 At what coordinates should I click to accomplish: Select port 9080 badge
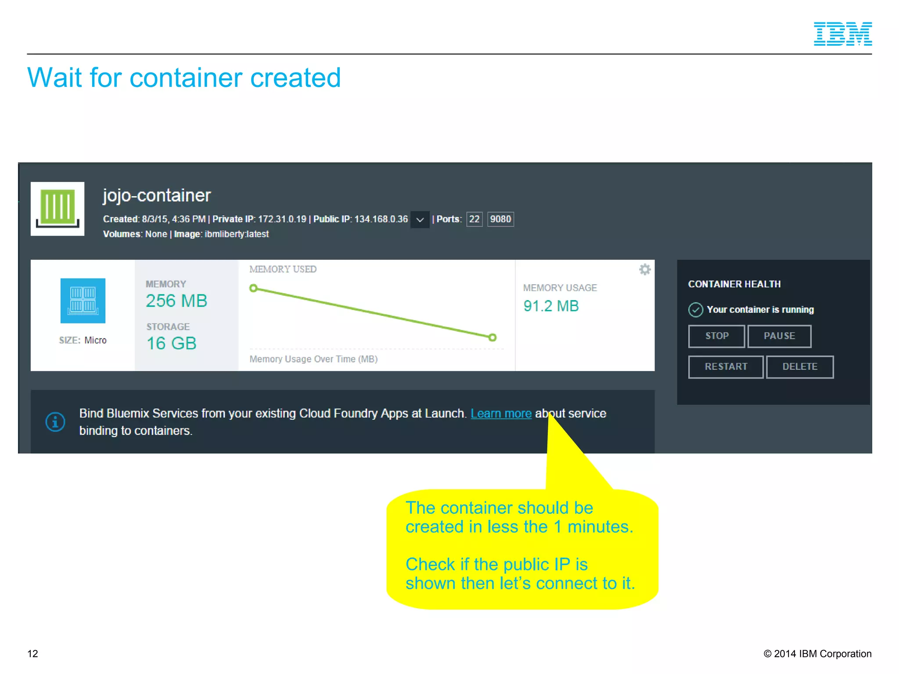point(500,219)
